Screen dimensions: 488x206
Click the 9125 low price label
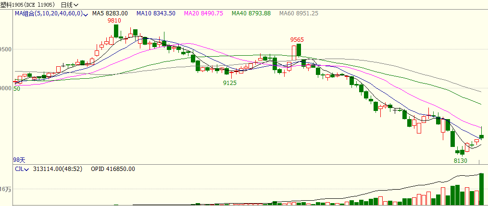click(x=230, y=83)
